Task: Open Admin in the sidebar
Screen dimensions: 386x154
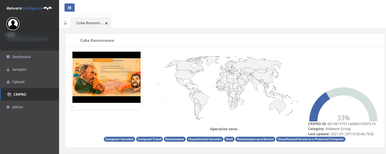Action: 30,107
